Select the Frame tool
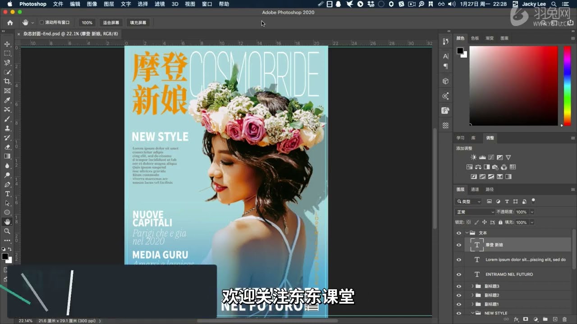The image size is (577, 324). (x=7, y=91)
